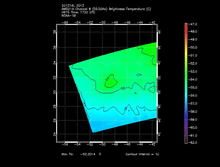
Task: Click the warm center inside the -54 contour
Action: click(x=111, y=81)
